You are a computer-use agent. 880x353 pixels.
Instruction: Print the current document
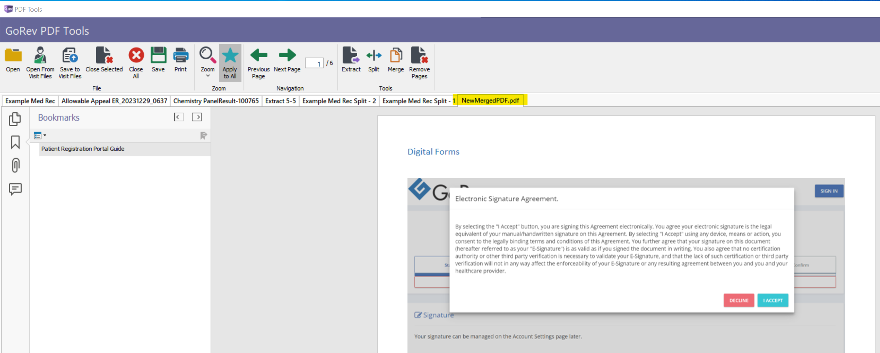[180, 60]
